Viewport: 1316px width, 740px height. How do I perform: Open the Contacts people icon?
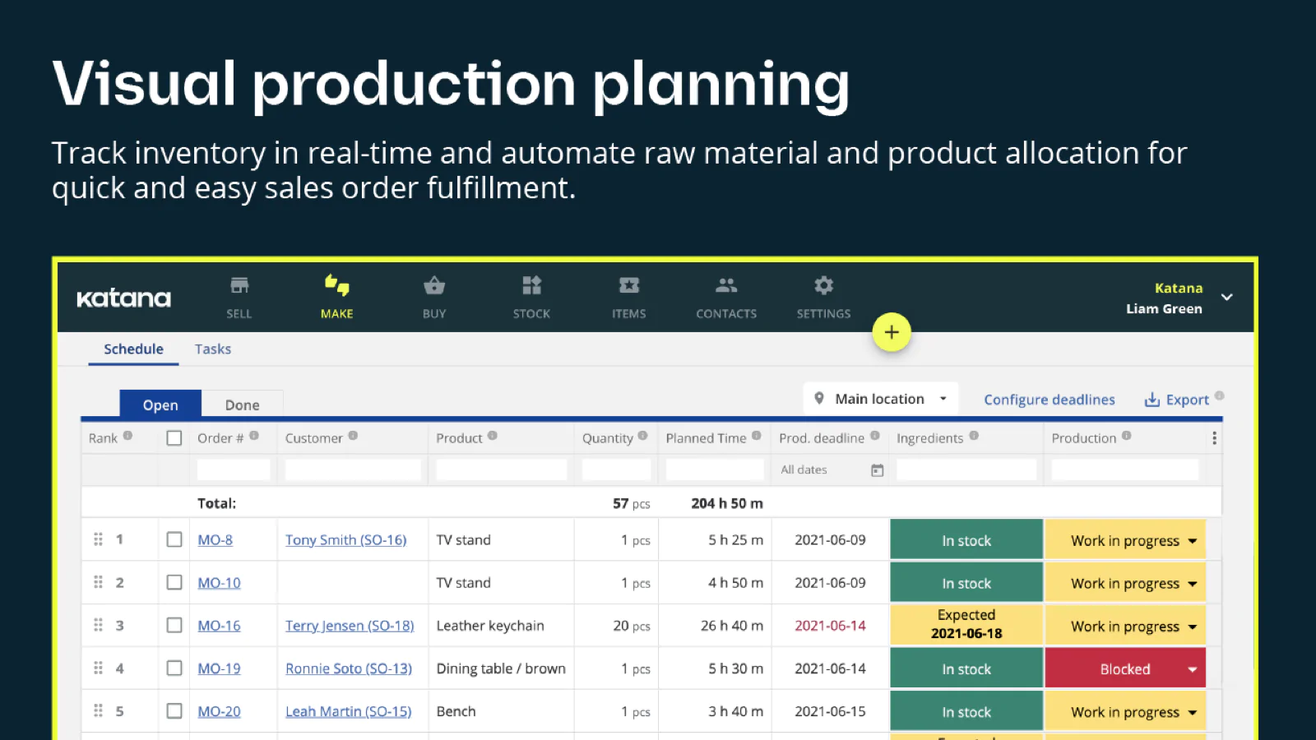coord(726,286)
